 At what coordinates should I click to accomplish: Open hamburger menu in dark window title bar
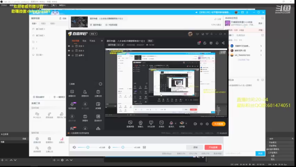(211, 34)
